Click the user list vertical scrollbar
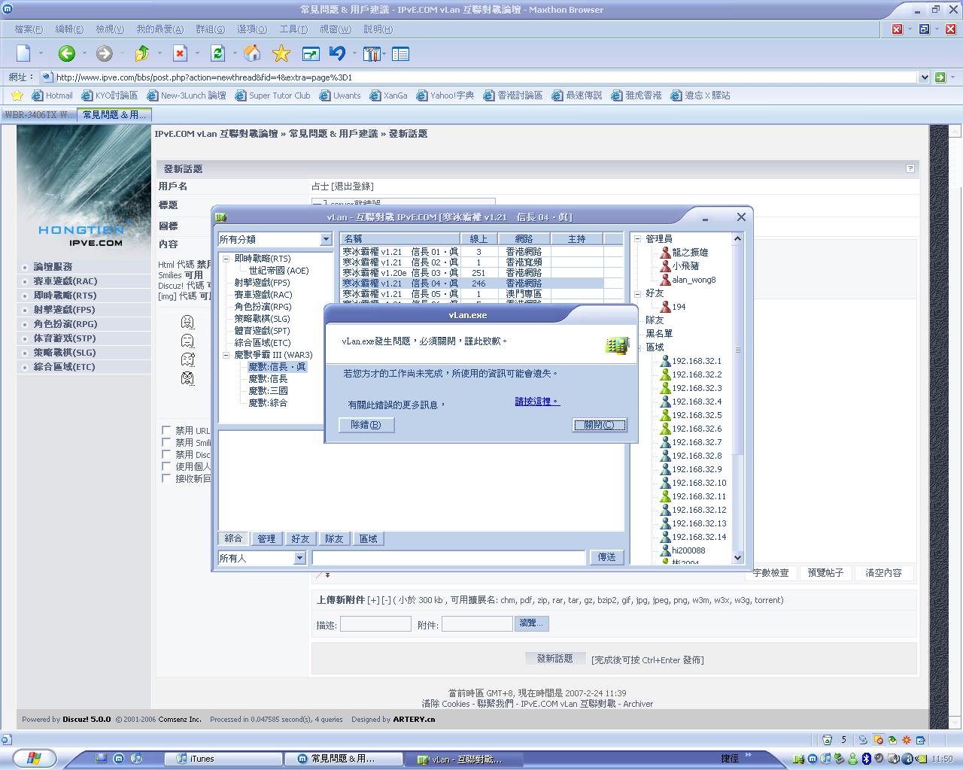 737,399
